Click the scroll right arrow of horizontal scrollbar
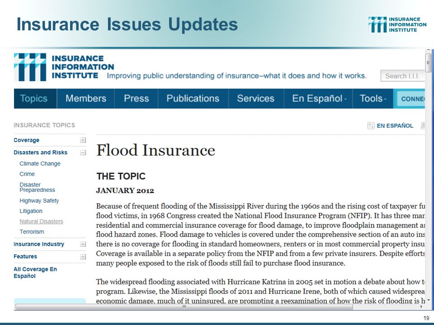 tap(421, 307)
